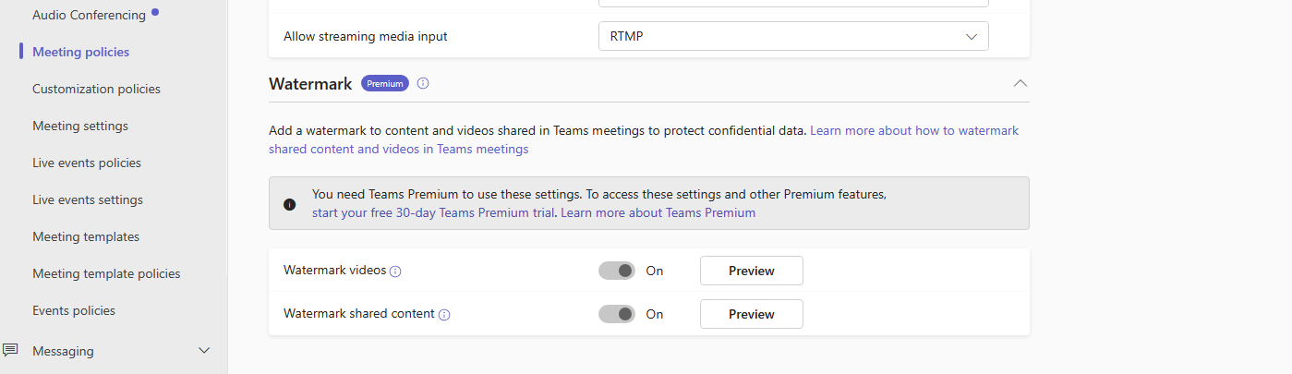The height and width of the screenshot is (374, 1292).
Task: Open the RTMP streaming media input dropdown
Action: 793,36
